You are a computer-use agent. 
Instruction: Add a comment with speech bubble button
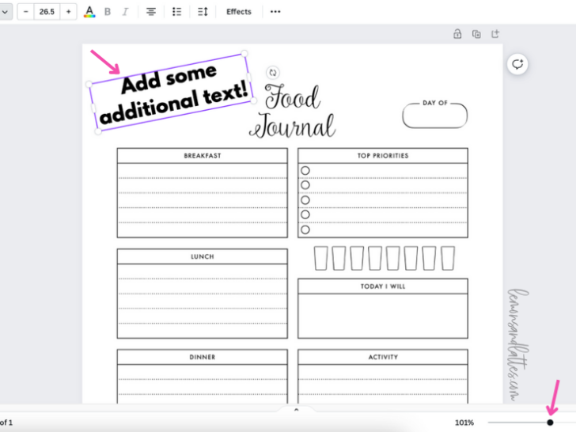(517, 64)
